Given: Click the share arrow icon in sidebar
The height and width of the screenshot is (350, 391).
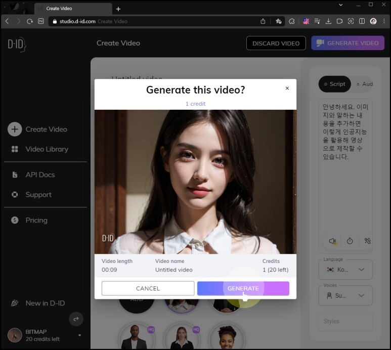Looking at the screenshot, I should point(76,319).
